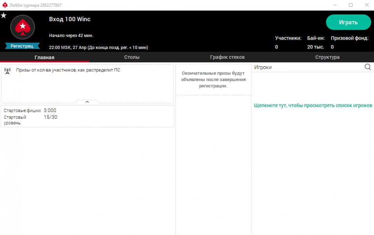Viewport: 374px width, 235px height.
Task: Click the Регистрац. status ribbon
Action: [22, 46]
